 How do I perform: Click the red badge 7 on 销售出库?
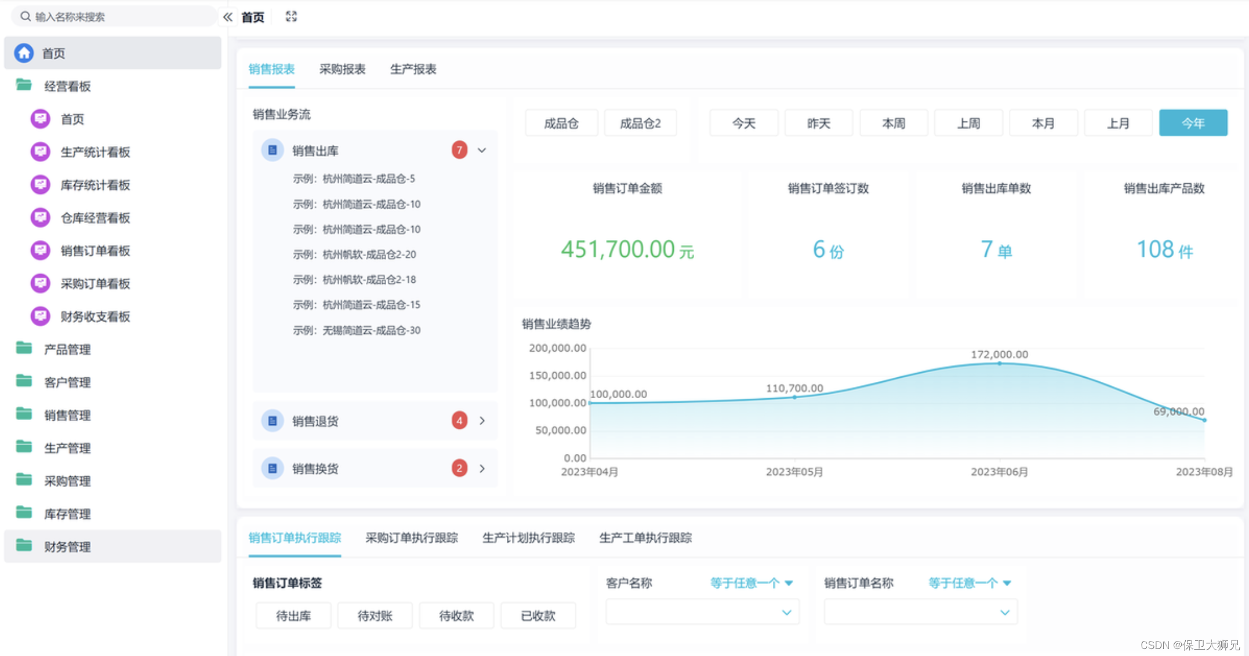pos(459,150)
